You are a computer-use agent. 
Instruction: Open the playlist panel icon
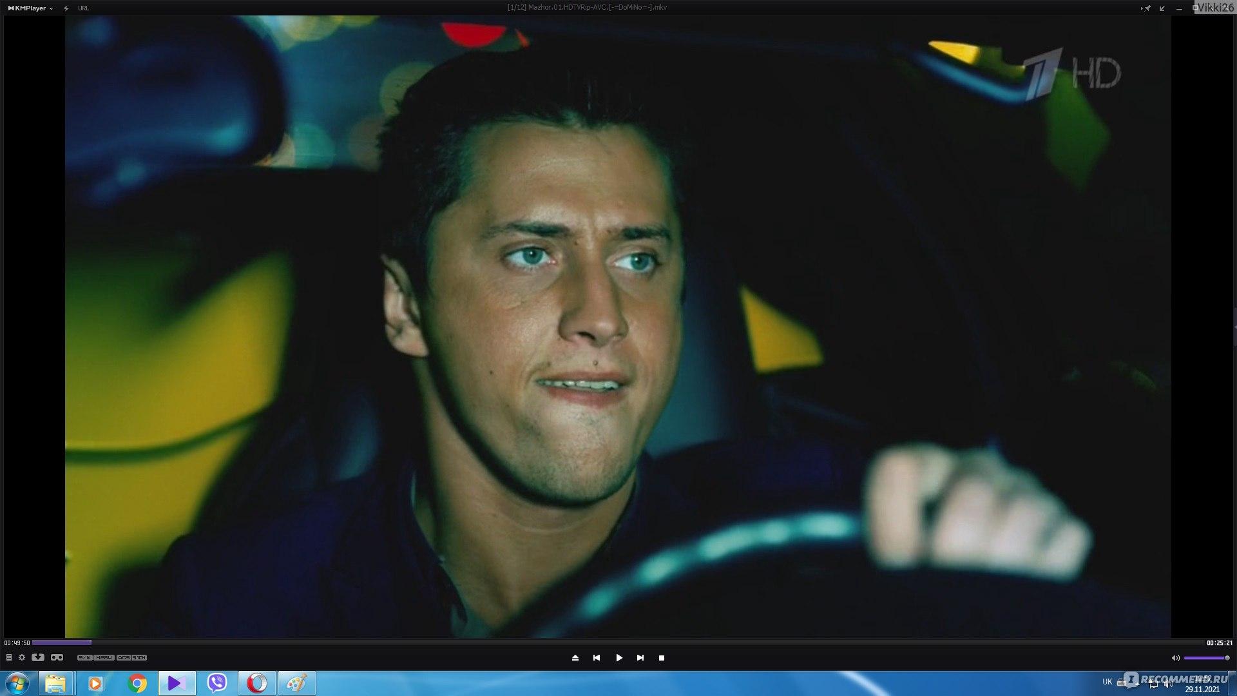8,657
